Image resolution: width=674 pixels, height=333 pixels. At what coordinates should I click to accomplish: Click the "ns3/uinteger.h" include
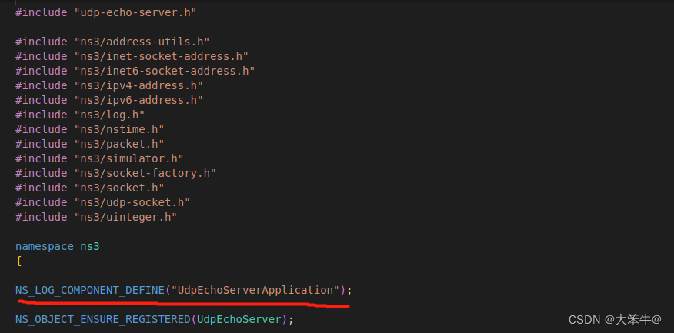126,217
